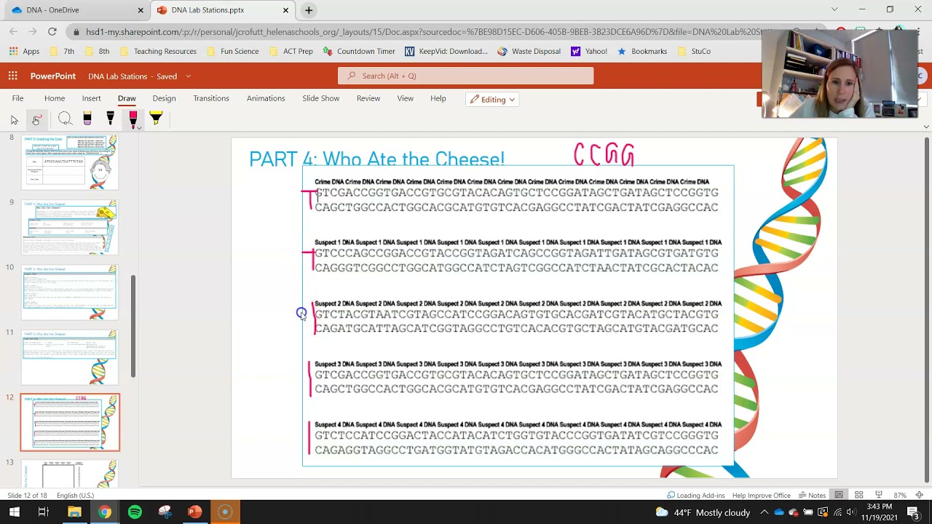Open the Animations ribbon tab
Image resolution: width=932 pixels, height=524 pixels.
tap(266, 99)
